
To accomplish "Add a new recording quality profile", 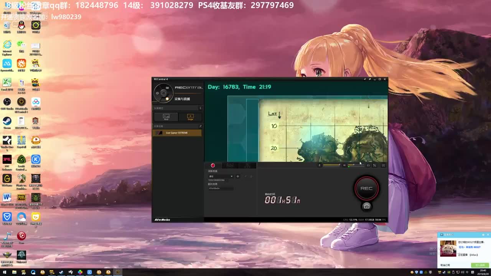I will click(238, 176).
